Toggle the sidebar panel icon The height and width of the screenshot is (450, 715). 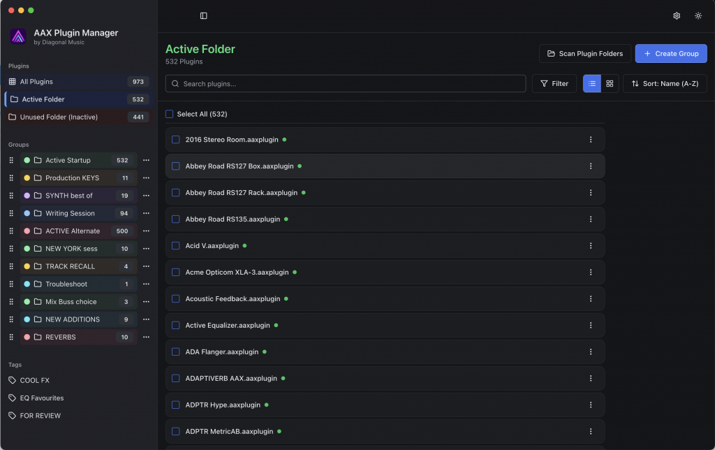[x=203, y=16]
